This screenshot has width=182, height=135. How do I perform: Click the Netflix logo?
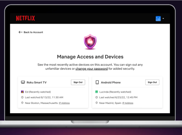pyautogui.click(x=26, y=18)
